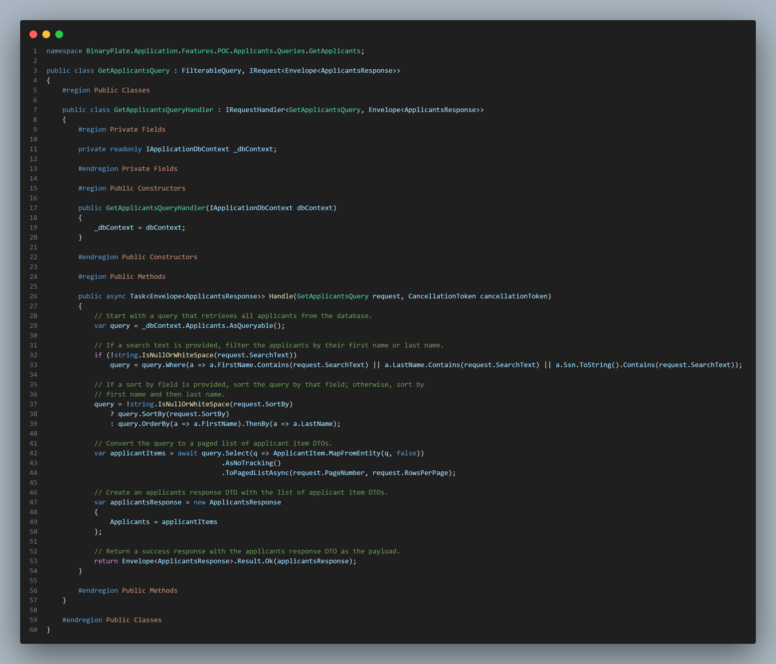Click '#region Public Methods' on line 24

tap(122, 276)
